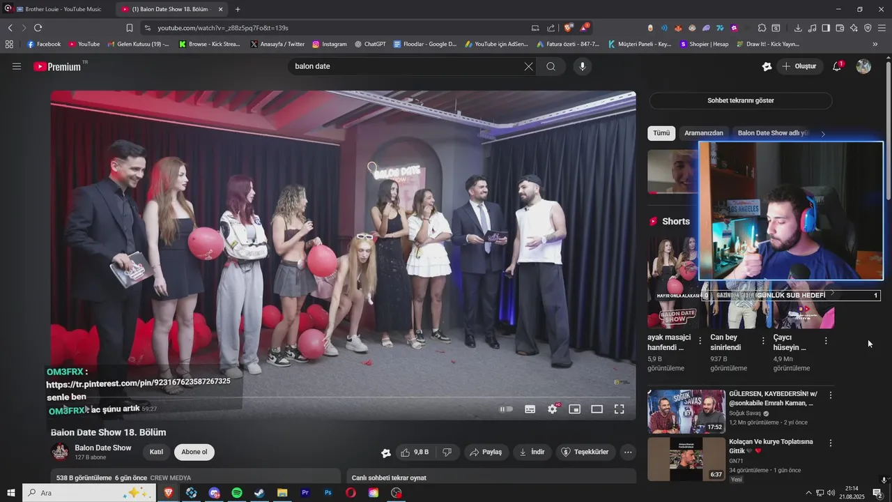Subscribe with the 'Abone ol' button

click(194, 452)
